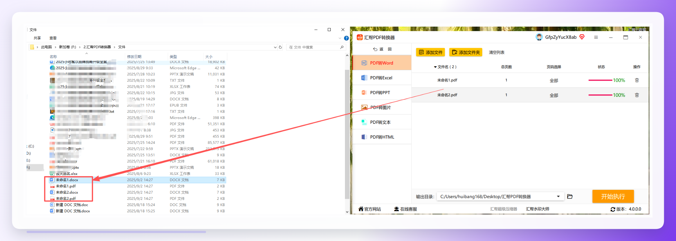The height and width of the screenshot is (241, 676).
Task: Click the folder icon in the address bar
Action: coord(32,47)
